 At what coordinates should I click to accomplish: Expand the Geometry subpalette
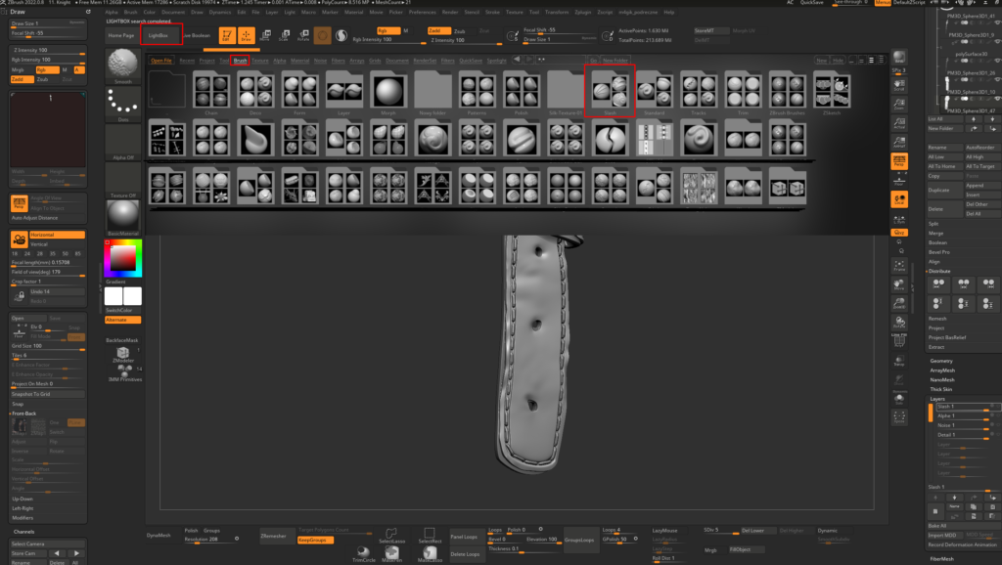coord(941,361)
